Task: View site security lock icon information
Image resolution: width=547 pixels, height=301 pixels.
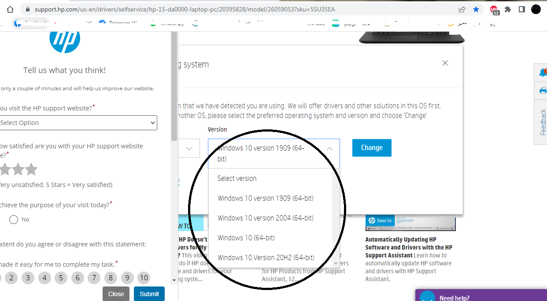Action: coord(27,9)
